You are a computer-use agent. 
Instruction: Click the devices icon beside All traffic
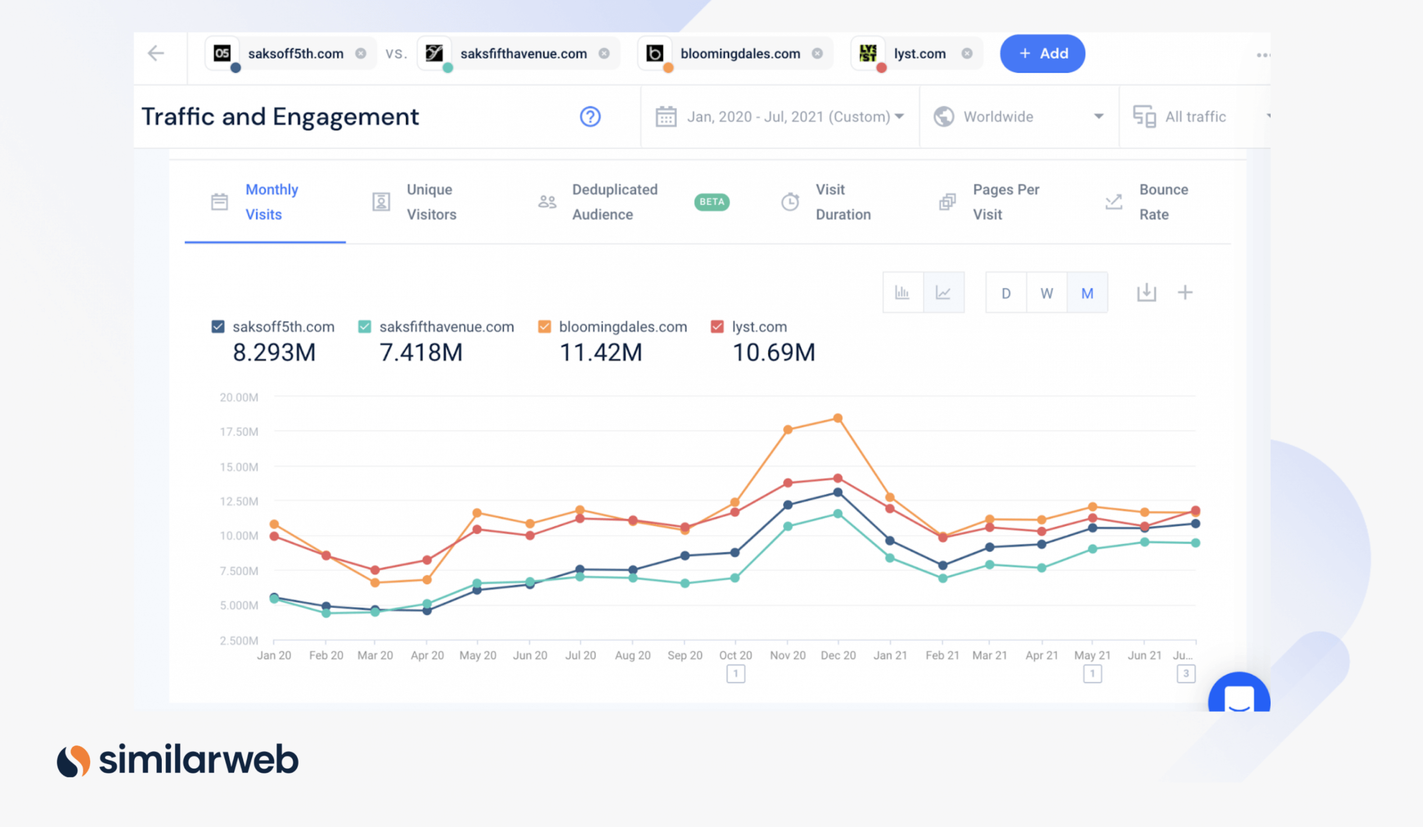click(1144, 117)
